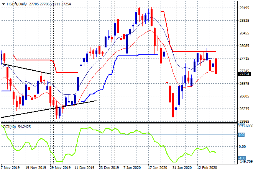Click the OHLC values 27705 27706 27211 27254
The width and height of the screenshot is (253, 172).
50,4
